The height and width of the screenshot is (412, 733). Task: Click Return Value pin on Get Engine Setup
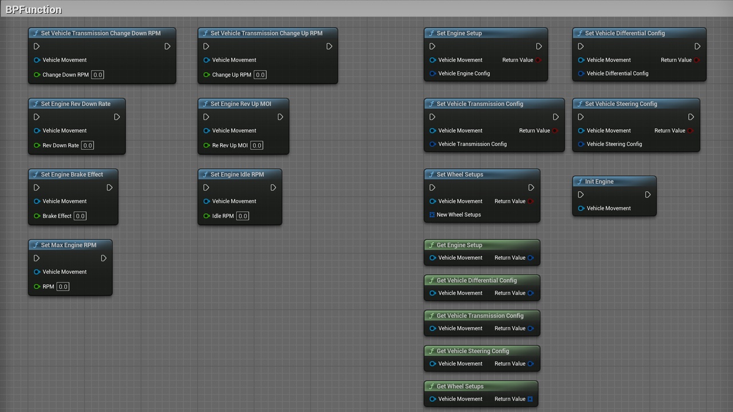530,257
